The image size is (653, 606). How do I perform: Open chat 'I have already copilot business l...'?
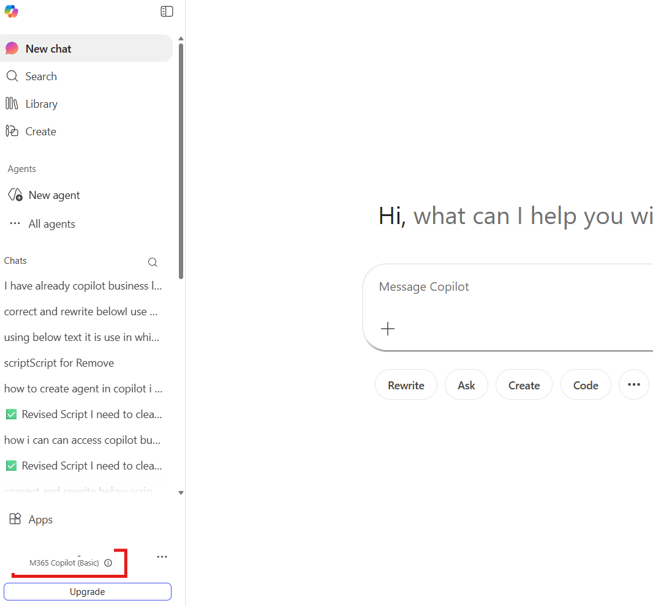[83, 286]
